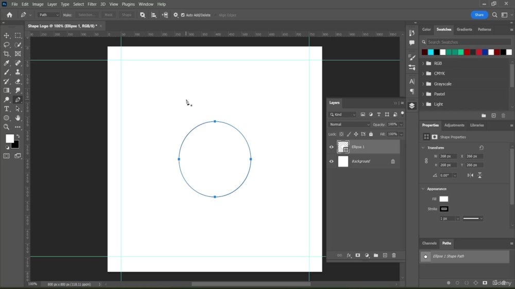Switch to the Gradients tab
Image resolution: width=515 pixels, height=289 pixels.
pos(464,29)
